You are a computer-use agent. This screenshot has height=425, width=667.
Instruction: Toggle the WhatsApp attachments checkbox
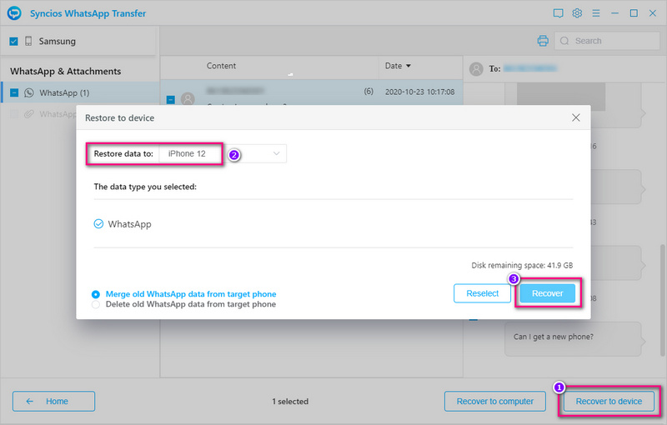tap(14, 114)
